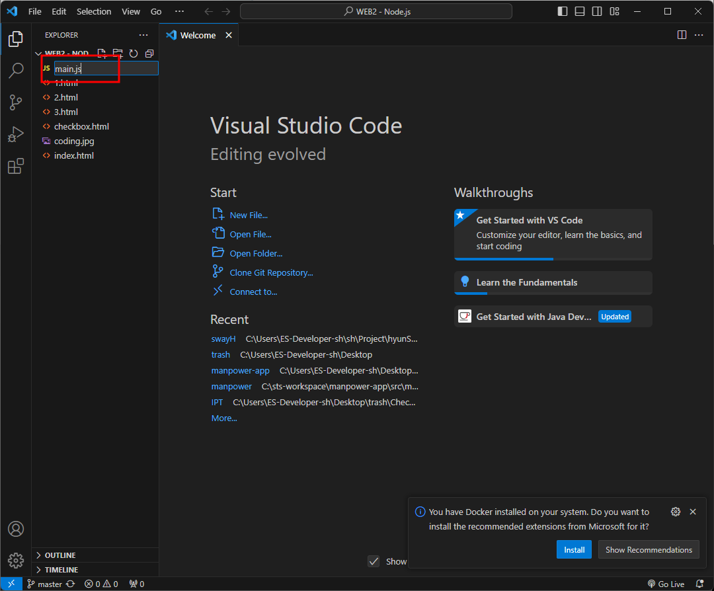
Task: Open the Go menu
Action: [156, 11]
